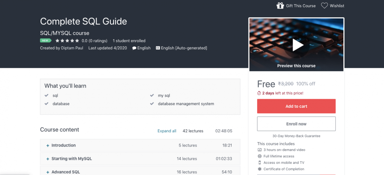Viewport: 384px width, 175px height.
Task: Click the closed captions CC icon
Action: pos(158,48)
